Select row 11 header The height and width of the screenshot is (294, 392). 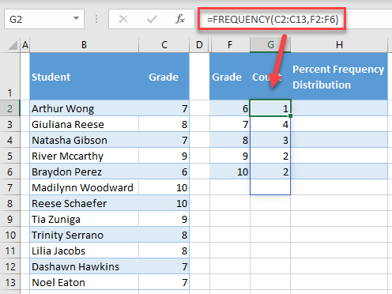tap(9, 251)
